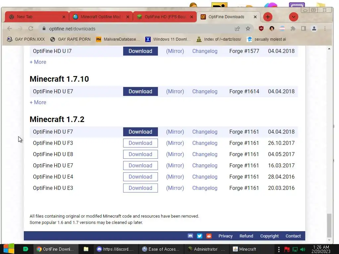Switch to the Discord taskbar window
The image size is (339, 254).
(115, 249)
